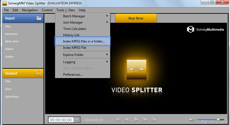The height and width of the screenshot is (125, 230).
Task: Click the Buy Now button
Action: pyautogui.click(x=136, y=18)
